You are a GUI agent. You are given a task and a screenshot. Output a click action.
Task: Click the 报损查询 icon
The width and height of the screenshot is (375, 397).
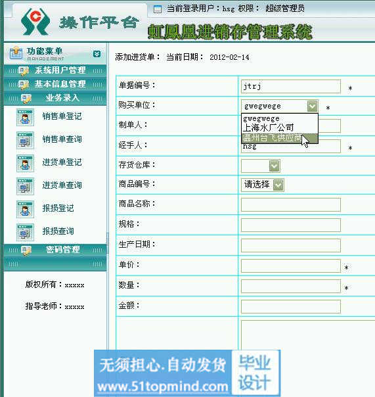25,232
